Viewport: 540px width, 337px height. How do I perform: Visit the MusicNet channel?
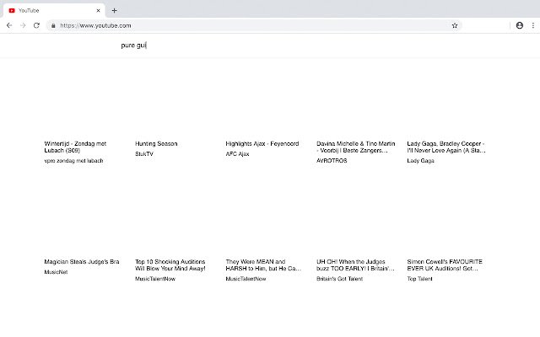[x=56, y=272]
